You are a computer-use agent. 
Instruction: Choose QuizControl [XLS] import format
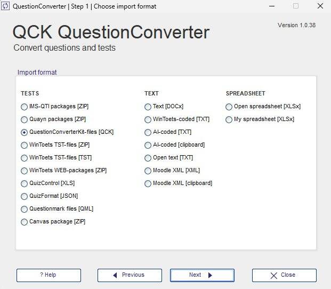pyautogui.click(x=25, y=183)
